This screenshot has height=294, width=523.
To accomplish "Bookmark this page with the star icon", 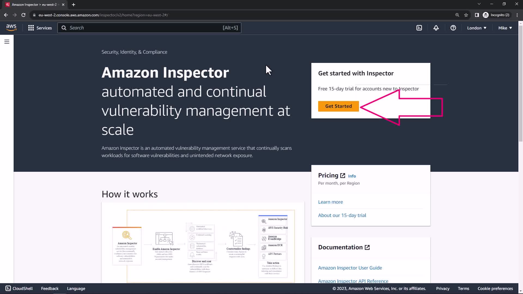I will 466,15.
